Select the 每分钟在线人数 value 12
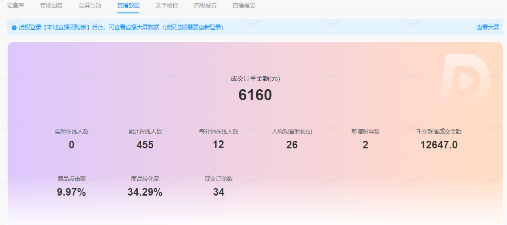Image resolution: width=507 pixels, height=225 pixels. [218, 144]
